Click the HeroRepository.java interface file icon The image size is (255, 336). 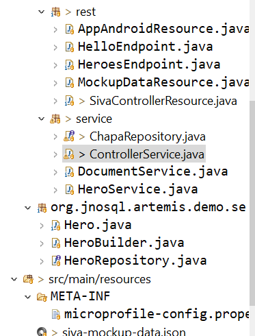tap(56, 261)
